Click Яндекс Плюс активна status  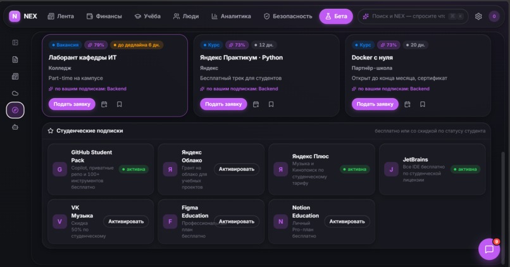[355, 169]
